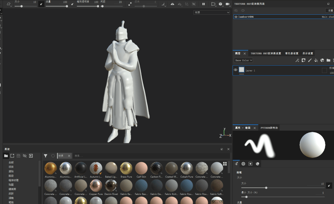334x204 pixels.
Task: Switch to the 着色器设置 tab
Action: (x=292, y=53)
